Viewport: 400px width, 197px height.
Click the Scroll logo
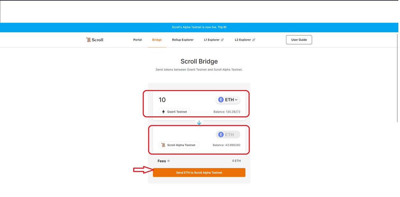(x=95, y=40)
